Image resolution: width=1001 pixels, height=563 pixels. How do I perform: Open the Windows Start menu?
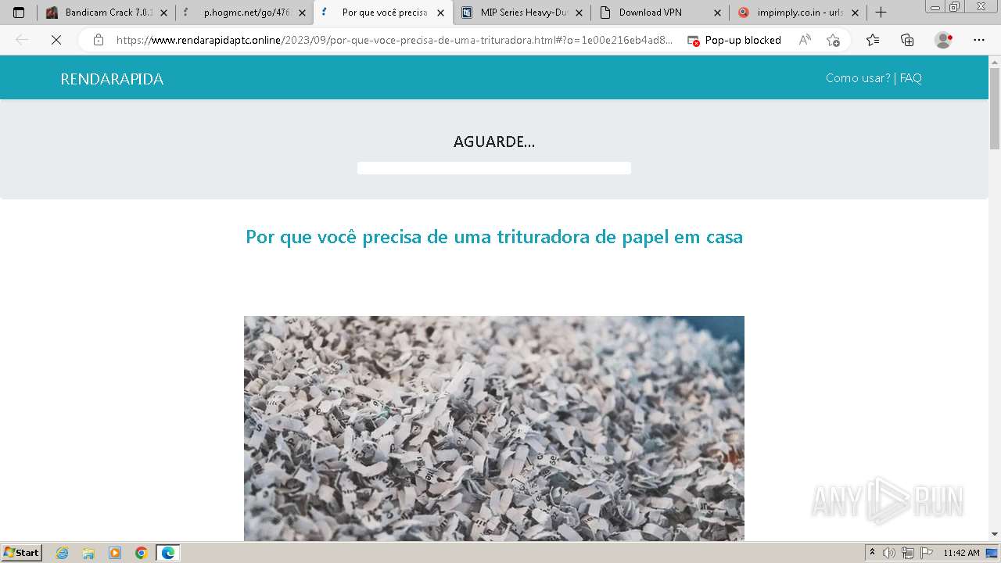pyautogui.click(x=21, y=553)
